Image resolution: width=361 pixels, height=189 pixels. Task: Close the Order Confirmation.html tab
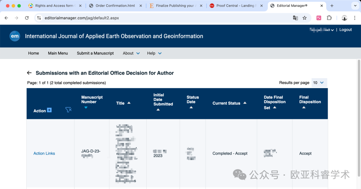point(141,6)
